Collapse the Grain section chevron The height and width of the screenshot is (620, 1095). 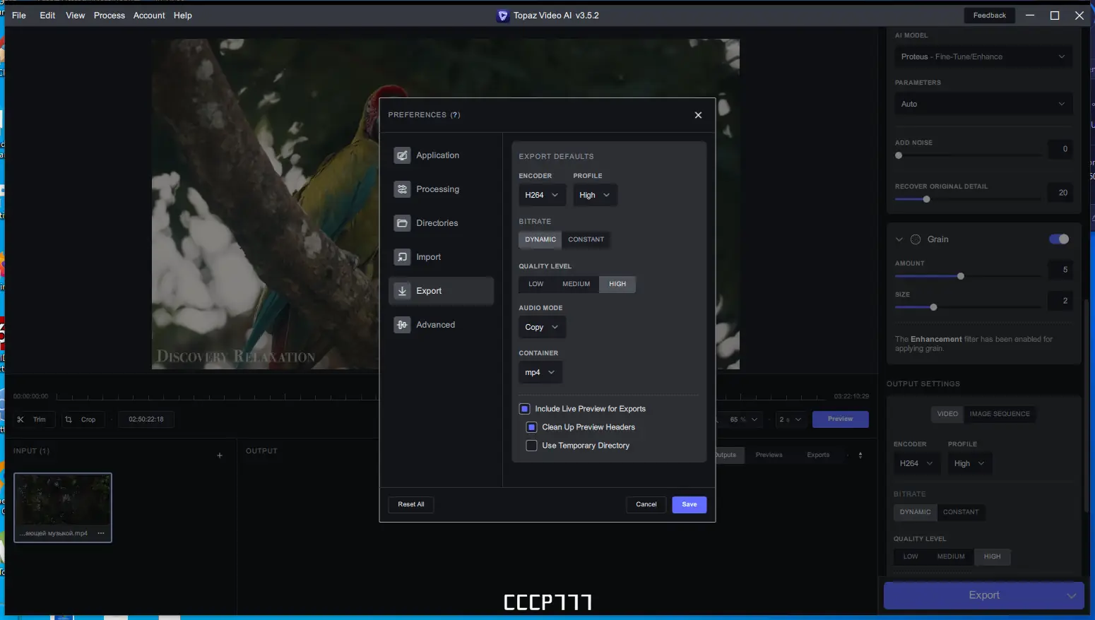click(899, 239)
